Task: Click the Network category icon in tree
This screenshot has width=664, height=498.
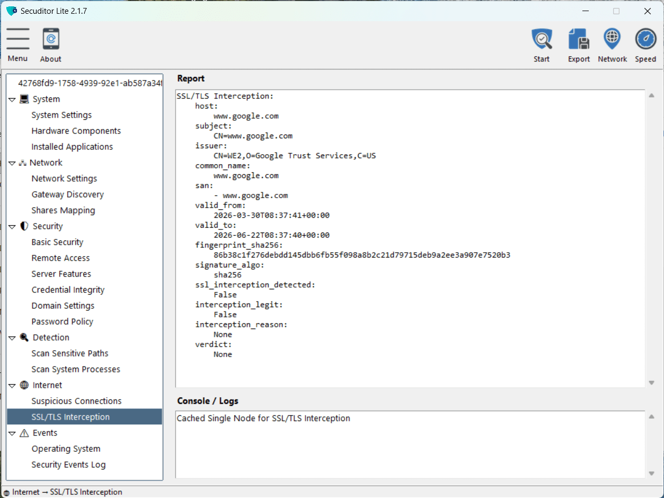Action: click(x=23, y=163)
